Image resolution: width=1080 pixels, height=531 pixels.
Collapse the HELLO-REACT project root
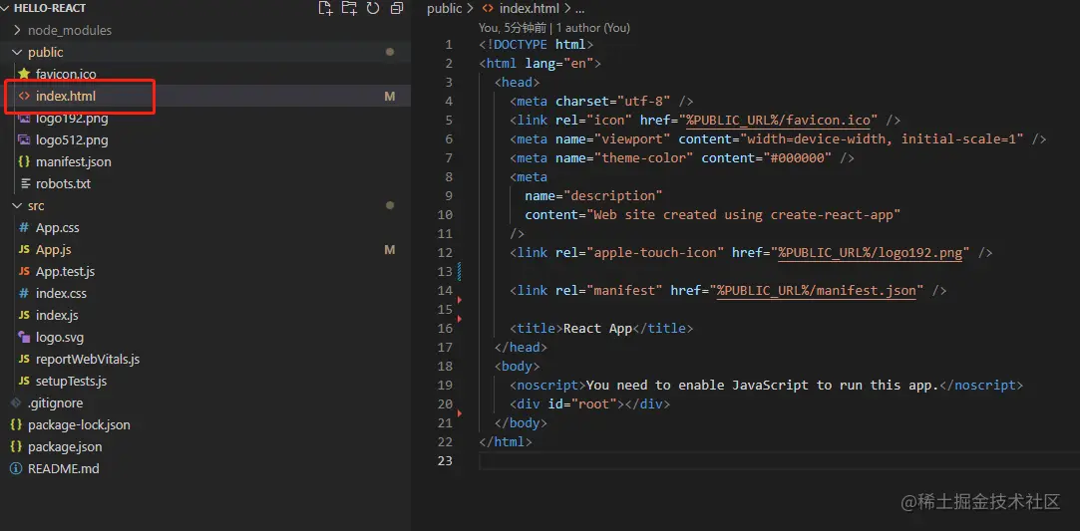tap(7, 8)
